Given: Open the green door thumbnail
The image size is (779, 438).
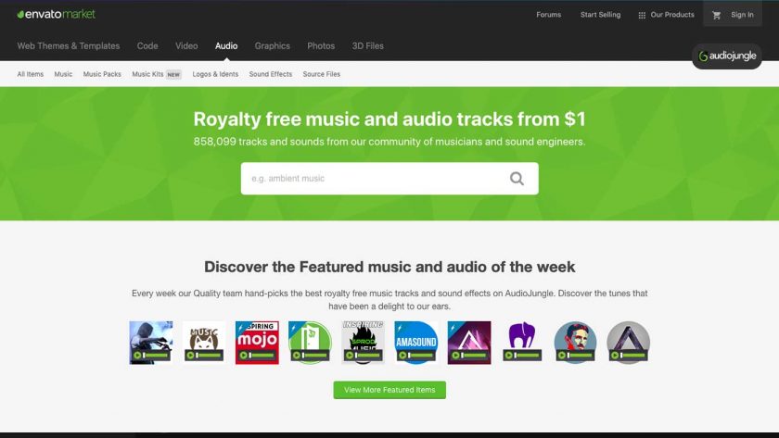Looking at the screenshot, I should coord(310,343).
